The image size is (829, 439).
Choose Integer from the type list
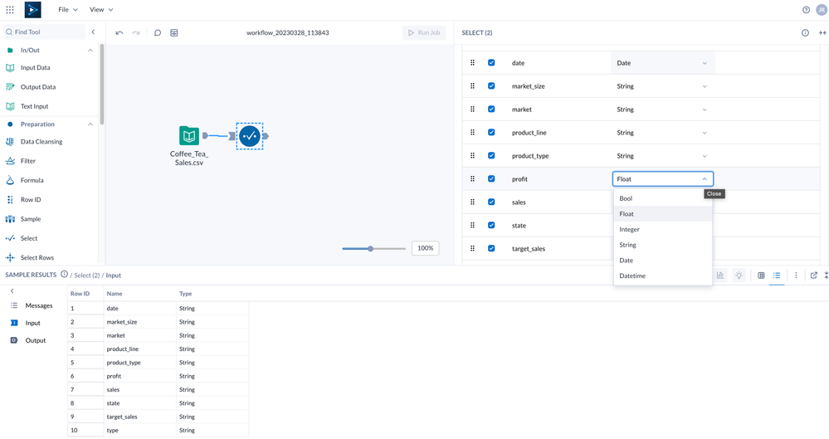663,230
